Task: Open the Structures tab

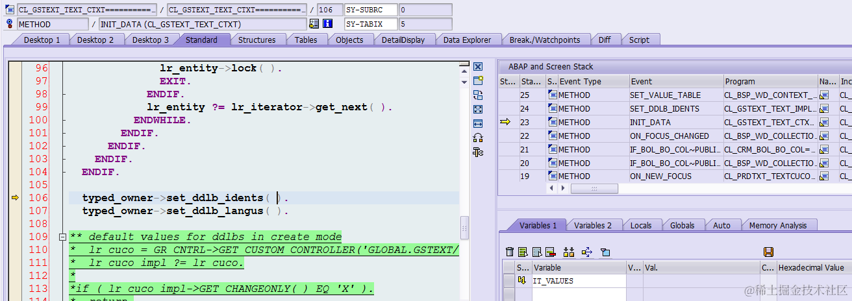Action: [x=257, y=40]
